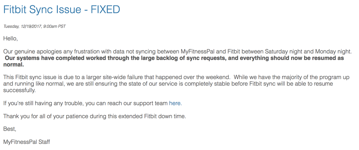
Task: Click the 'MyFitnessPal Staff' signature
Action: [x=27, y=142]
